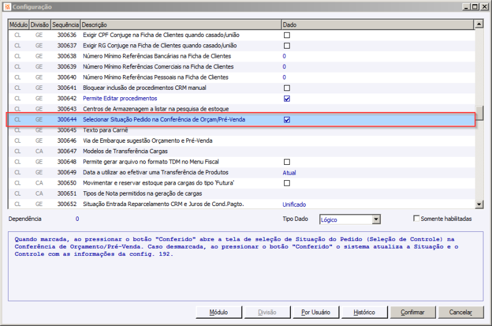Viewport: 492px width, 326px height.
Task: Enable Permite gerar arquivo TDM checkbox
Action: click(x=287, y=162)
